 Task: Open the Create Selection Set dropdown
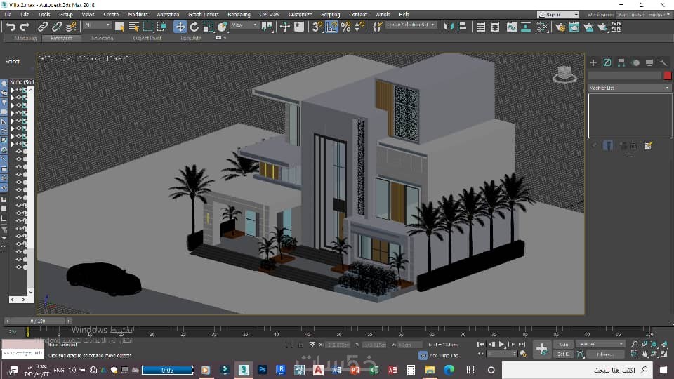pyautogui.click(x=411, y=25)
